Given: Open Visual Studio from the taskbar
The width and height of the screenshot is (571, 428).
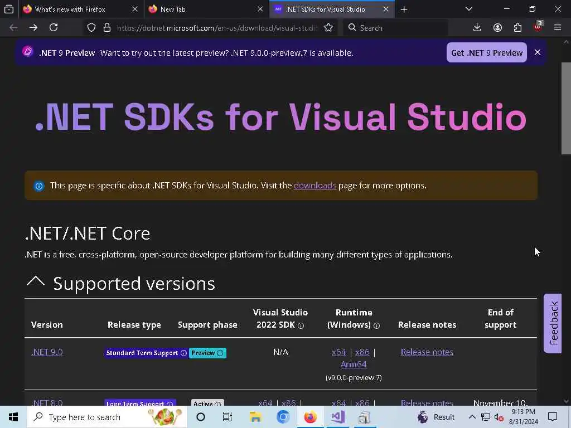Looking at the screenshot, I should click(x=337, y=417).
